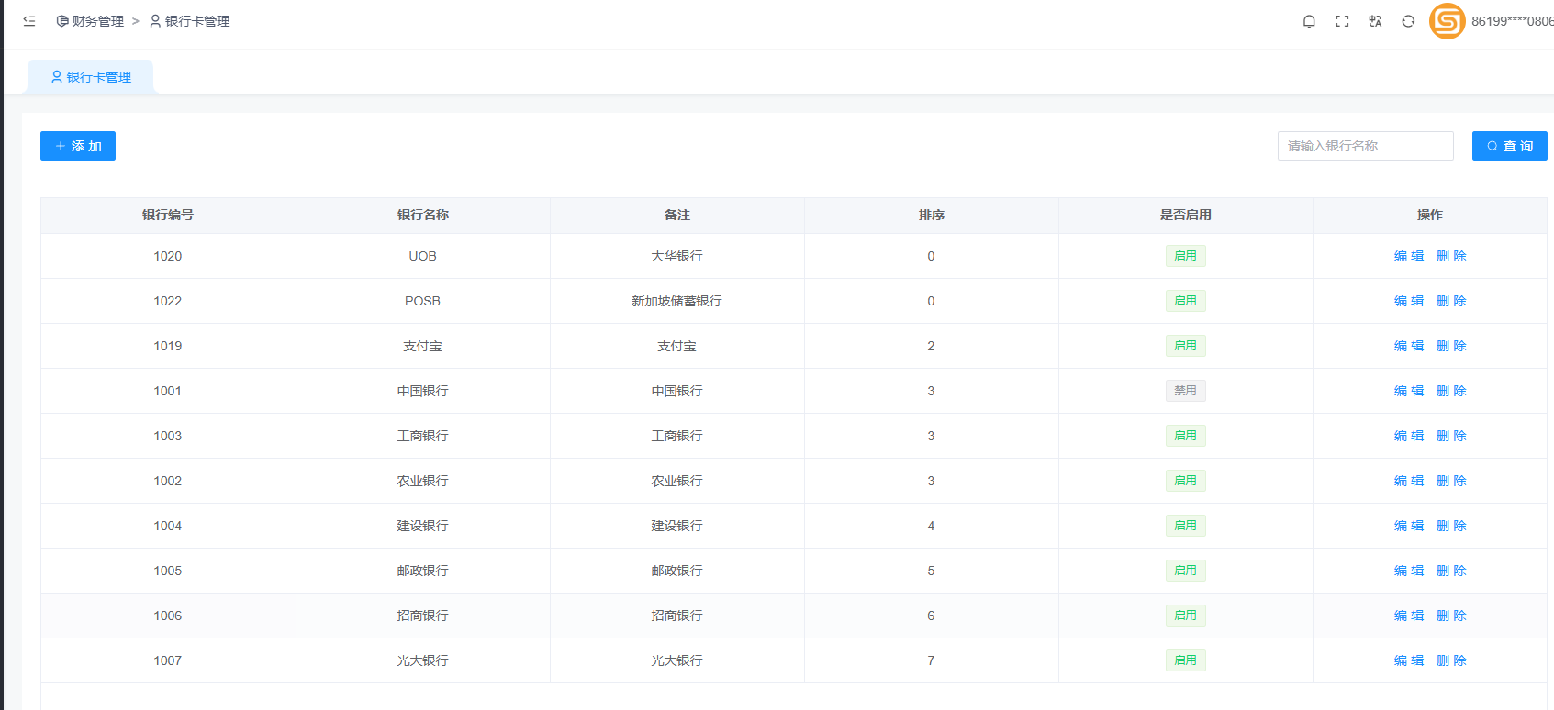The width and height of the screenshot is (1554, 710).
Task: Click the 添加 button
Action: (78, 146)
